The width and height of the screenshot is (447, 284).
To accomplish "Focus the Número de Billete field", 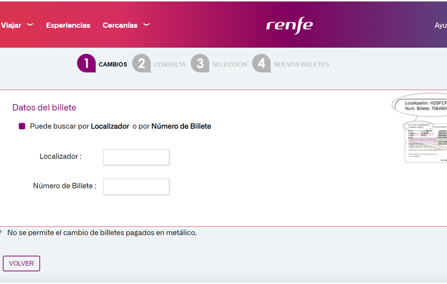I will tap(136, 187).
